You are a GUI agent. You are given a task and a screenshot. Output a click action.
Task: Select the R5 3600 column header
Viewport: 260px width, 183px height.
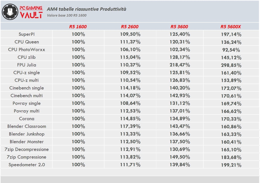[179, 27]
